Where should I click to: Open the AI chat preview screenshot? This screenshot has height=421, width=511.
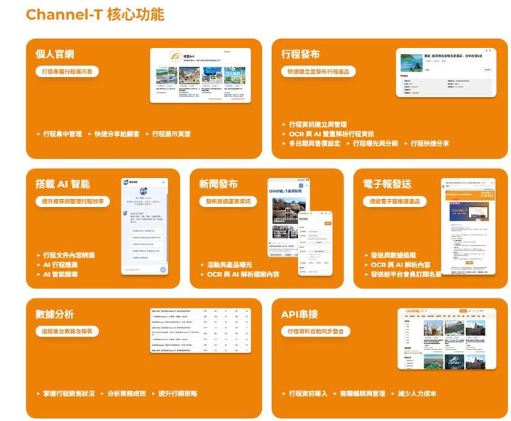click(145, 226)
